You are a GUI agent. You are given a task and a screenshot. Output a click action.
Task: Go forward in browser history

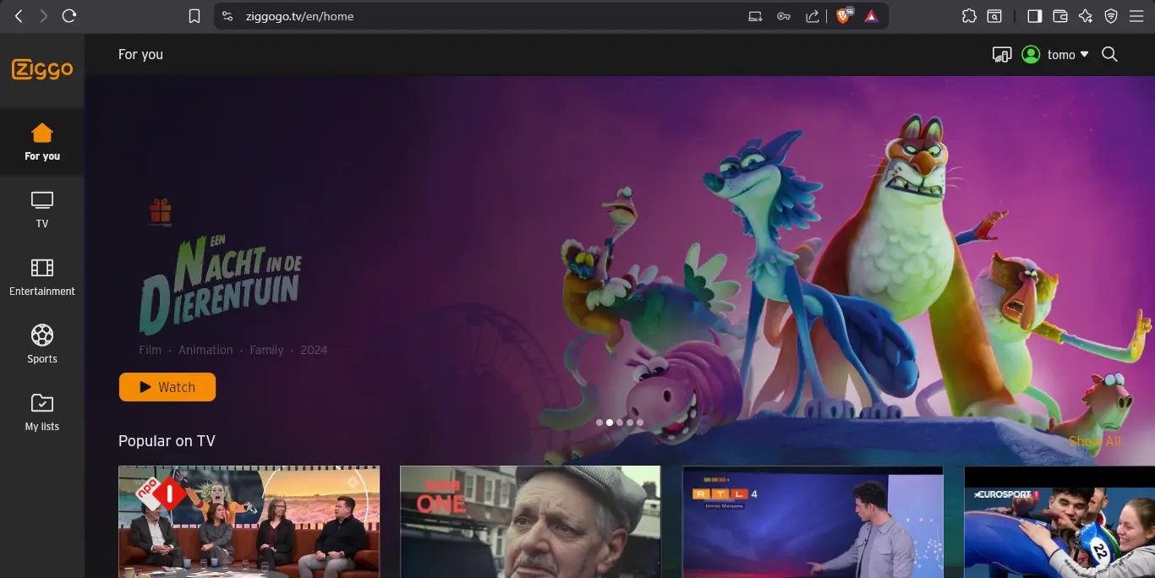click(44, 16)
